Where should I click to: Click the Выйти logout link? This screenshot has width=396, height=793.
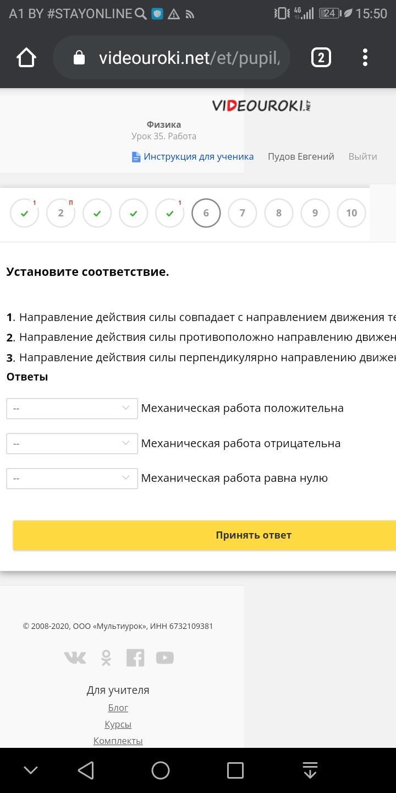pos(362,156)
